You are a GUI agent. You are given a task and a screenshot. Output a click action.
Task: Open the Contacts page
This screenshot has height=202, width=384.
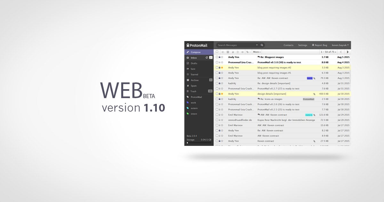pos(288,45)
